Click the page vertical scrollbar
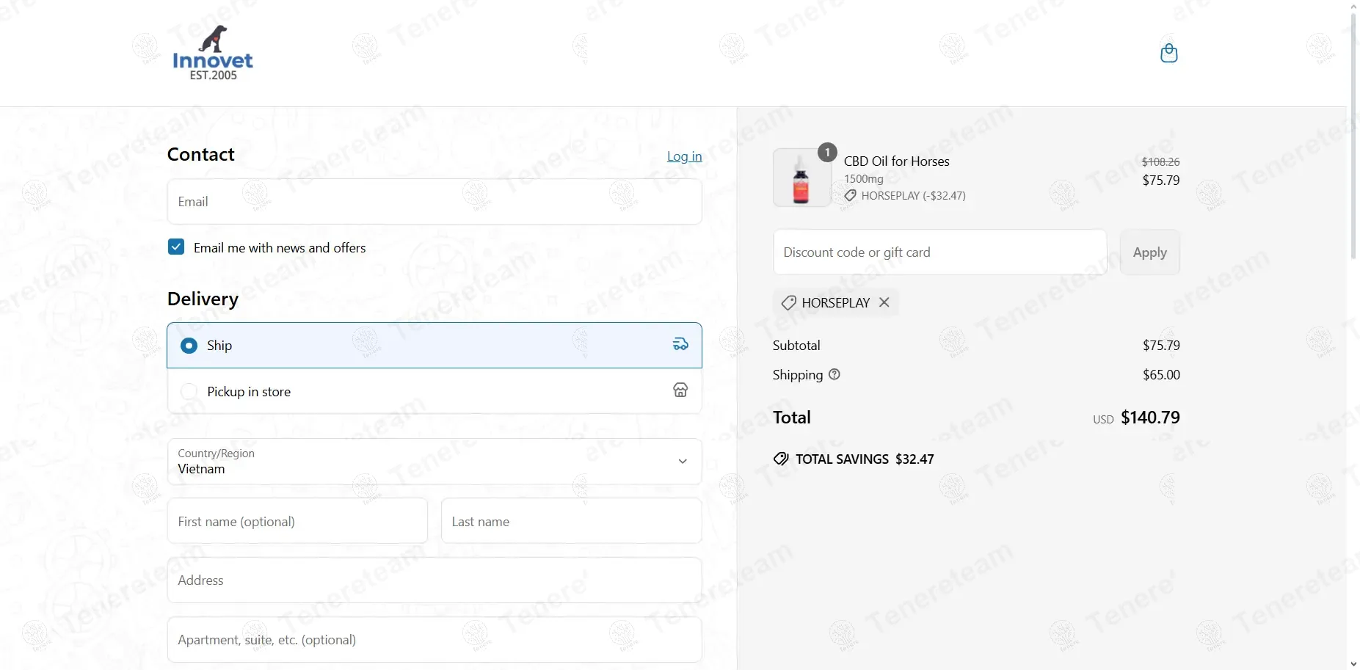This screenshot has height=670, width=1360. click(1353, 136)
